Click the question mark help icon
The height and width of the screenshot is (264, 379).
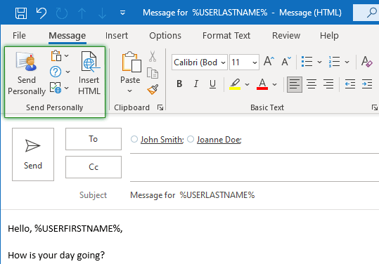tap(56, 72)
